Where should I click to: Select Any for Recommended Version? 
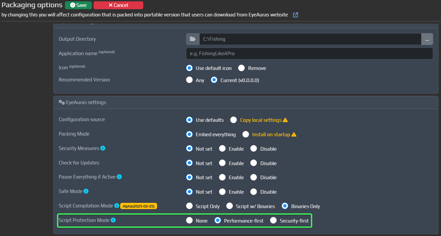point(189,80)
